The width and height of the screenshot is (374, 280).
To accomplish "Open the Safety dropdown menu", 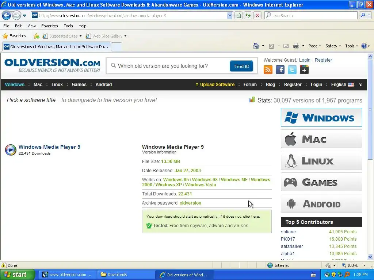I will click(x=333, y=46).
